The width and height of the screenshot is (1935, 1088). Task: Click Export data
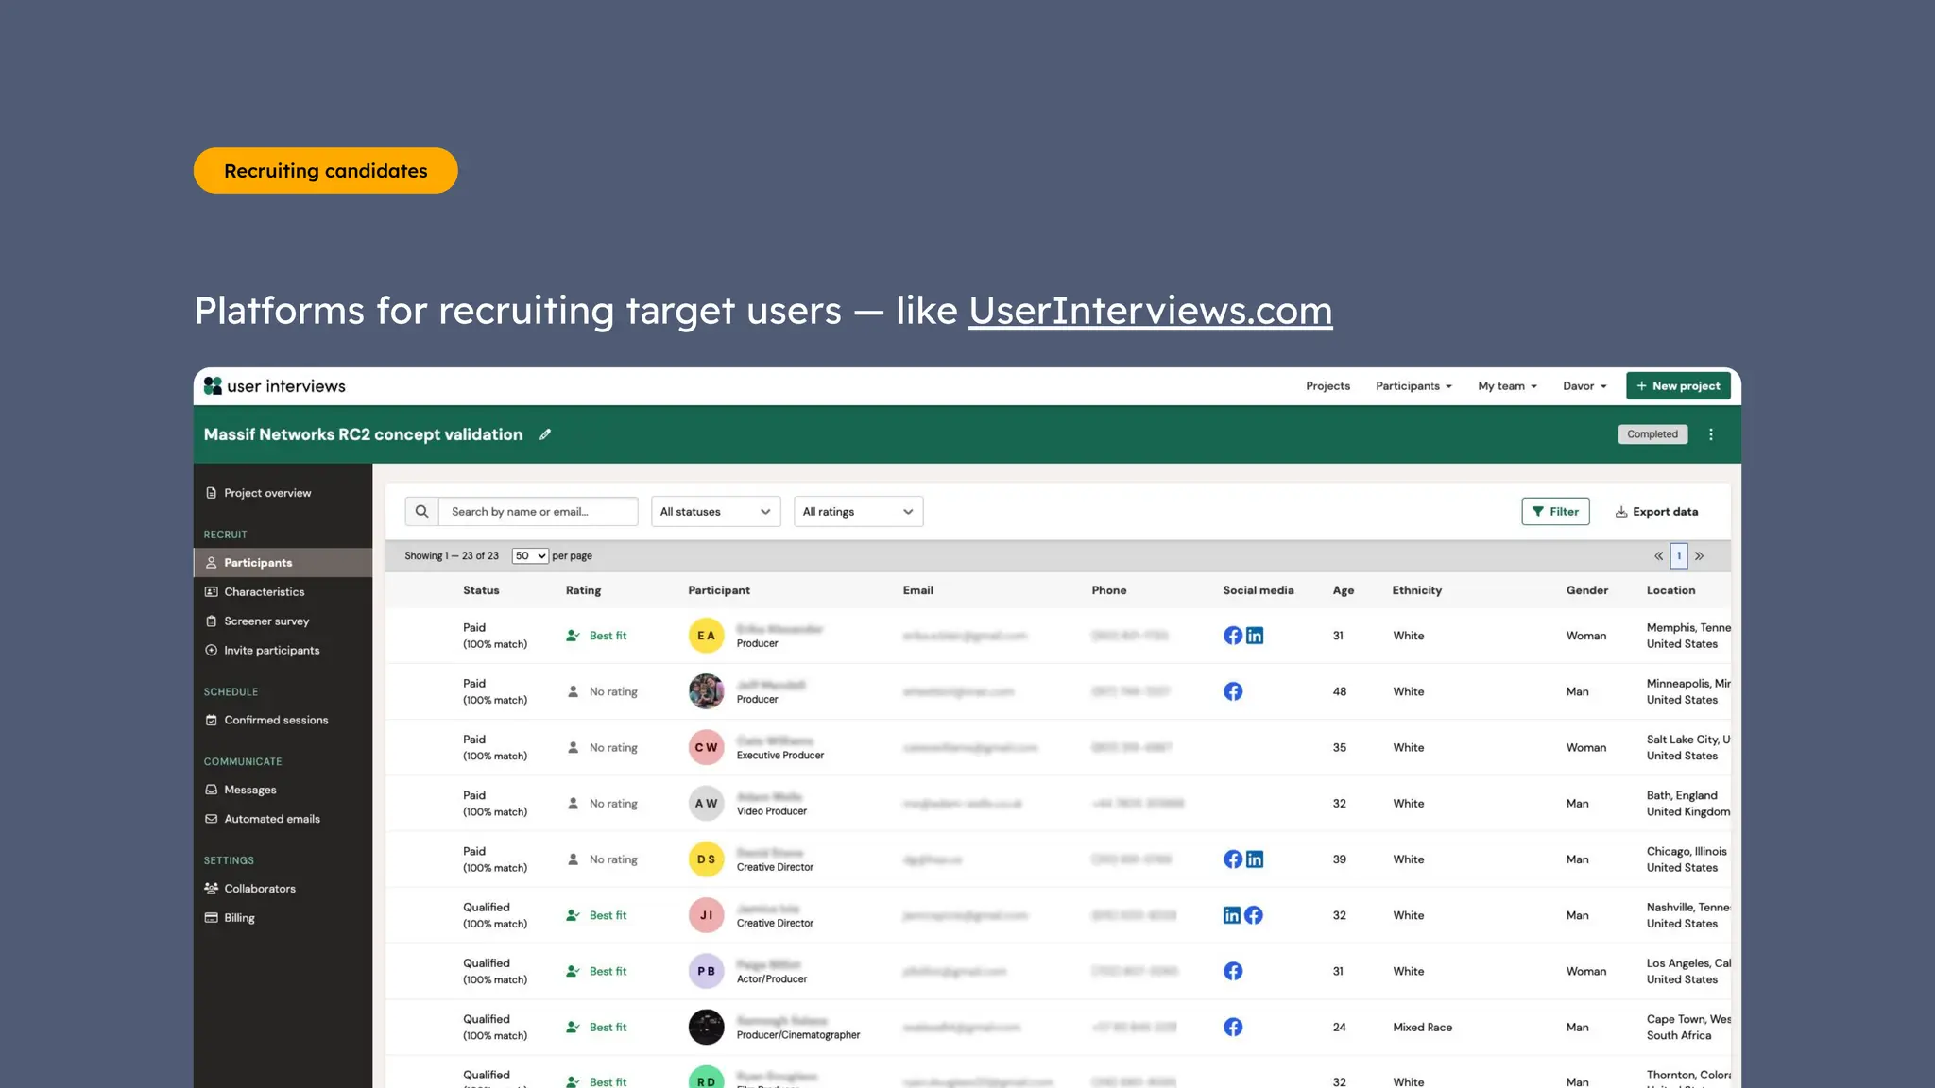click(x=1656, y=512)
